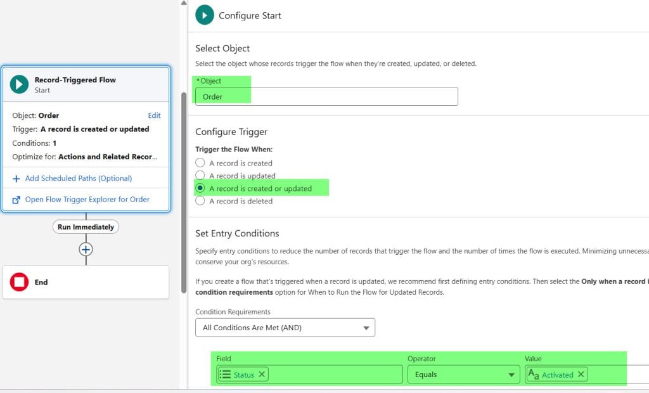The width and height of the screenshot is (649, 393).
Task: Select 'A record is deleted' radio option
Action: [x=200, y=201]
